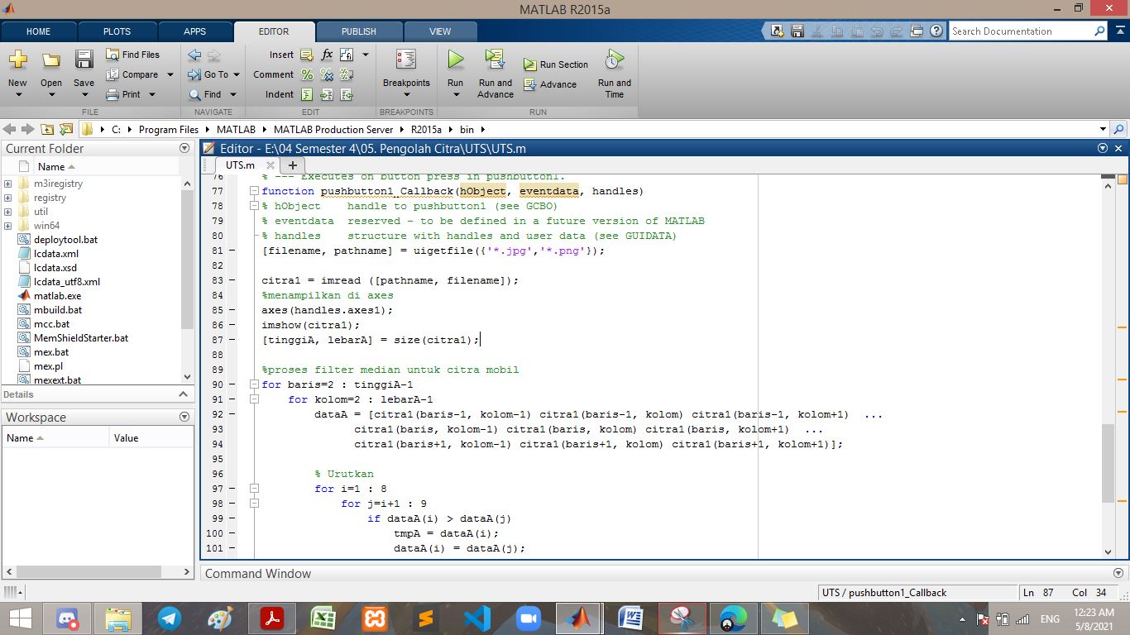
Task: Open Excel from the taskbar
Action: click(323, 618)
